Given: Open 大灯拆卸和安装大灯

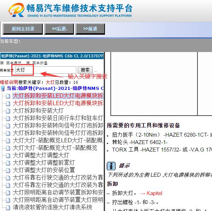Looking at the screenshot, I should 38,111.
